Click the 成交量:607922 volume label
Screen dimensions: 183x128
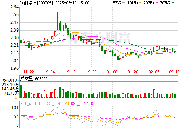pyautogui.click(x=34, y=79)
